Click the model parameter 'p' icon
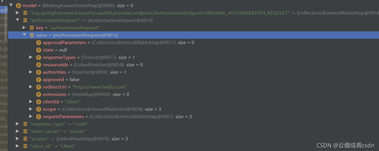This screenshot has width=379, height=151. [x=18, y=5]
